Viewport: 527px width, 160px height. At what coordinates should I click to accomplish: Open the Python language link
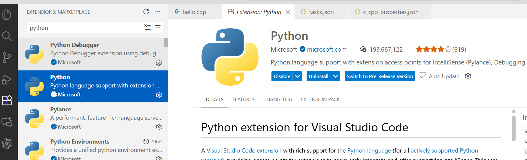click(x=369, y=150)
